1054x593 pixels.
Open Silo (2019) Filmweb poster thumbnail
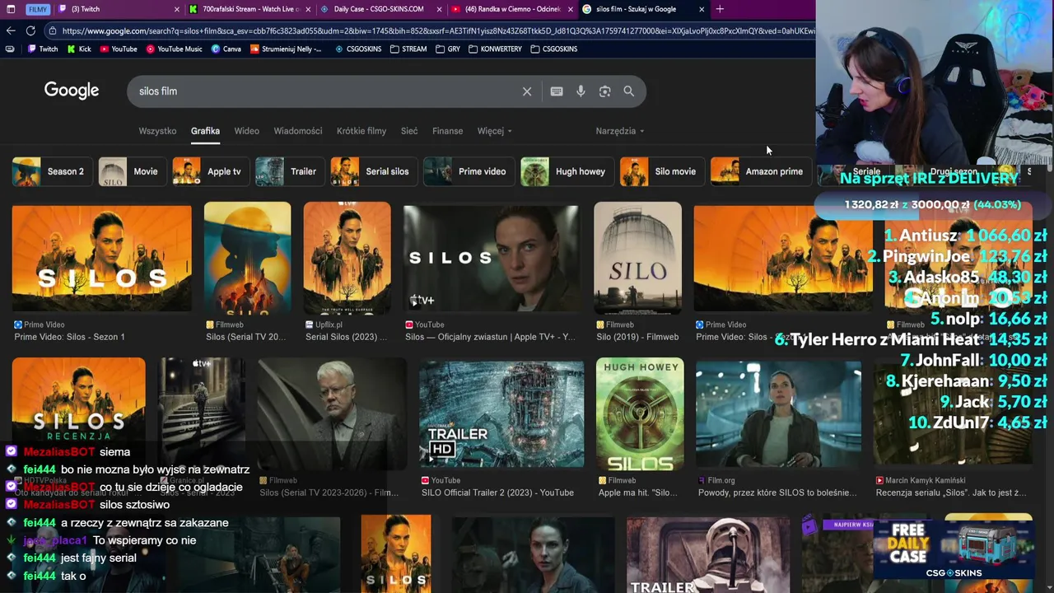[637, 259]
